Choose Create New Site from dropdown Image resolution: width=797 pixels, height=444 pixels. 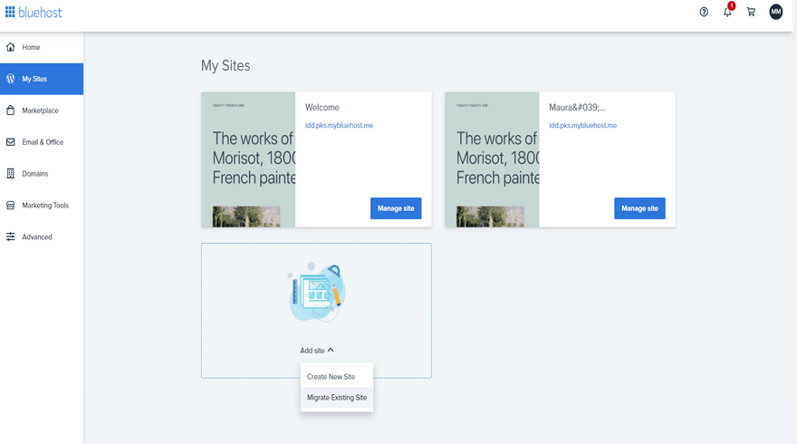tap(337, 377)
